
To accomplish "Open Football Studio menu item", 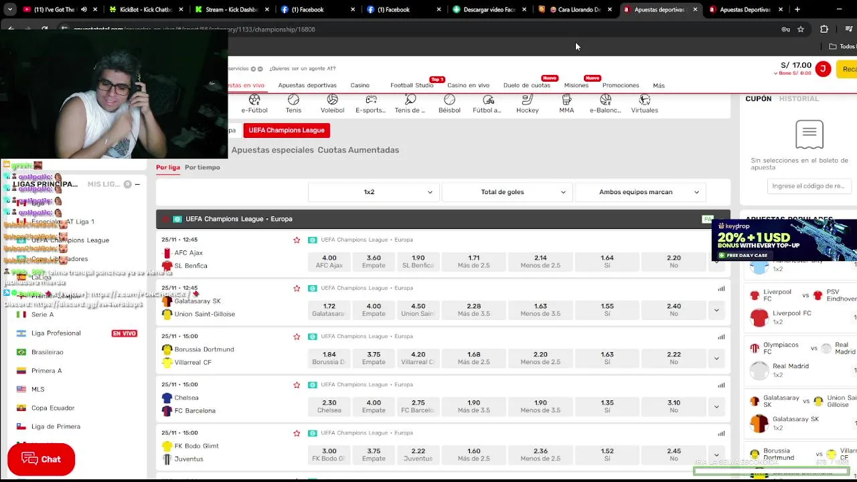I will coord(412,86).
